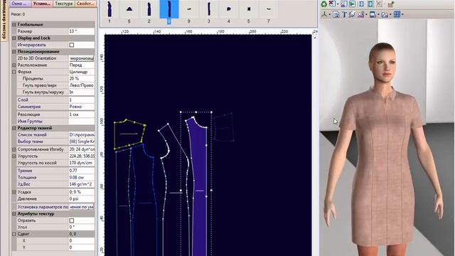
Task: Expand the Сопротивление Изгибу property
Action: pyautogui.click(x=14, y=149)
